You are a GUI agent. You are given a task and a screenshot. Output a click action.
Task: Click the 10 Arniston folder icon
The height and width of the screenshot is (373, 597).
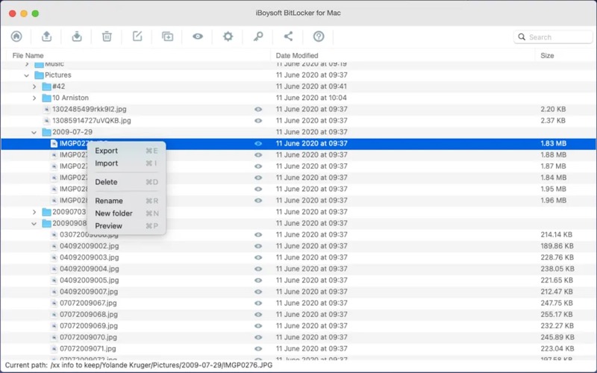(46, 98)
